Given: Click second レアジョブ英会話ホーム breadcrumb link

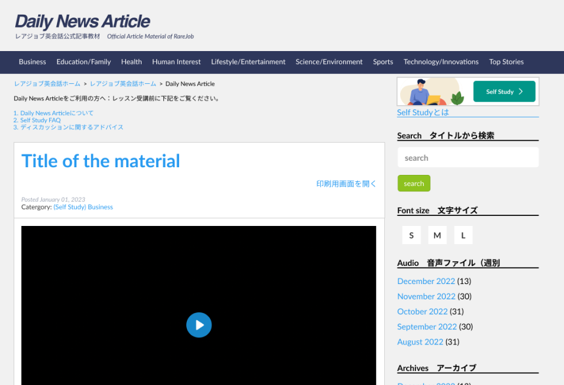Looking at the screenshot, I should pos(123,84).
